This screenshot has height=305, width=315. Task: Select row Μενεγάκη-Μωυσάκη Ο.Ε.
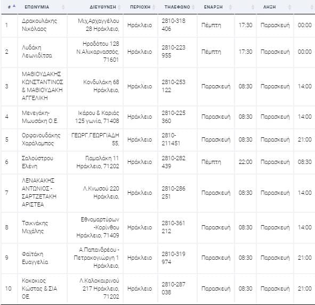tap(158, 117)
